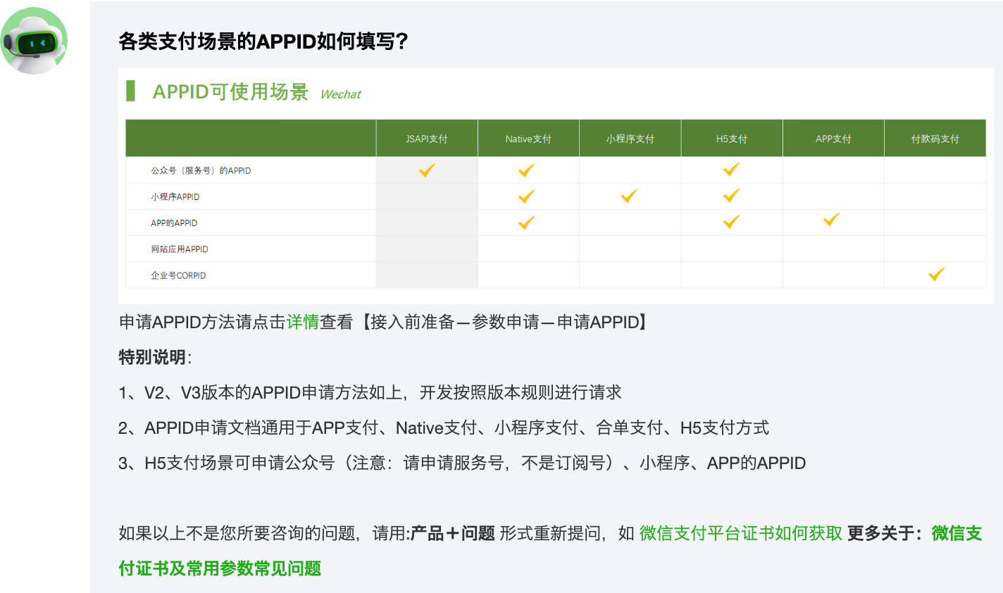Click the 企业号CORPID row label
The width and height of the screenshot is (1003, 593).
click(x=178, y=275)
